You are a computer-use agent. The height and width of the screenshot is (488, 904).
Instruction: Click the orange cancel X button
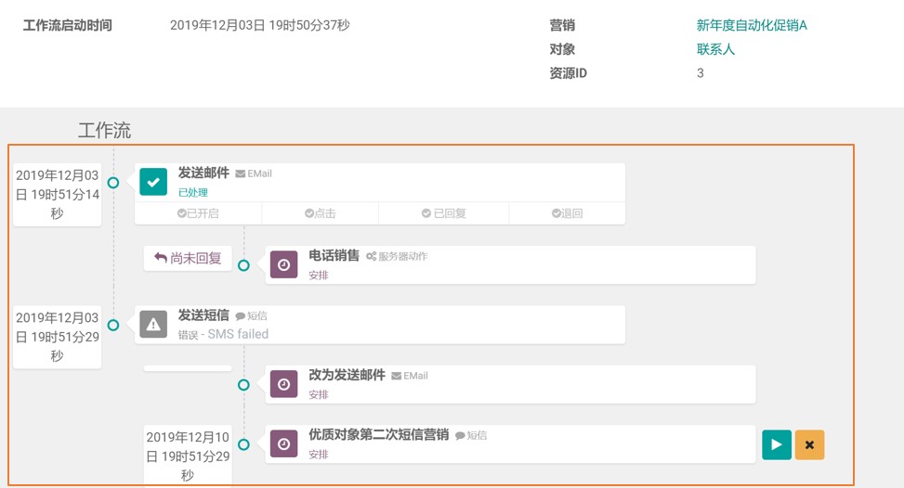pyautogui.click(x=809, y=444)
